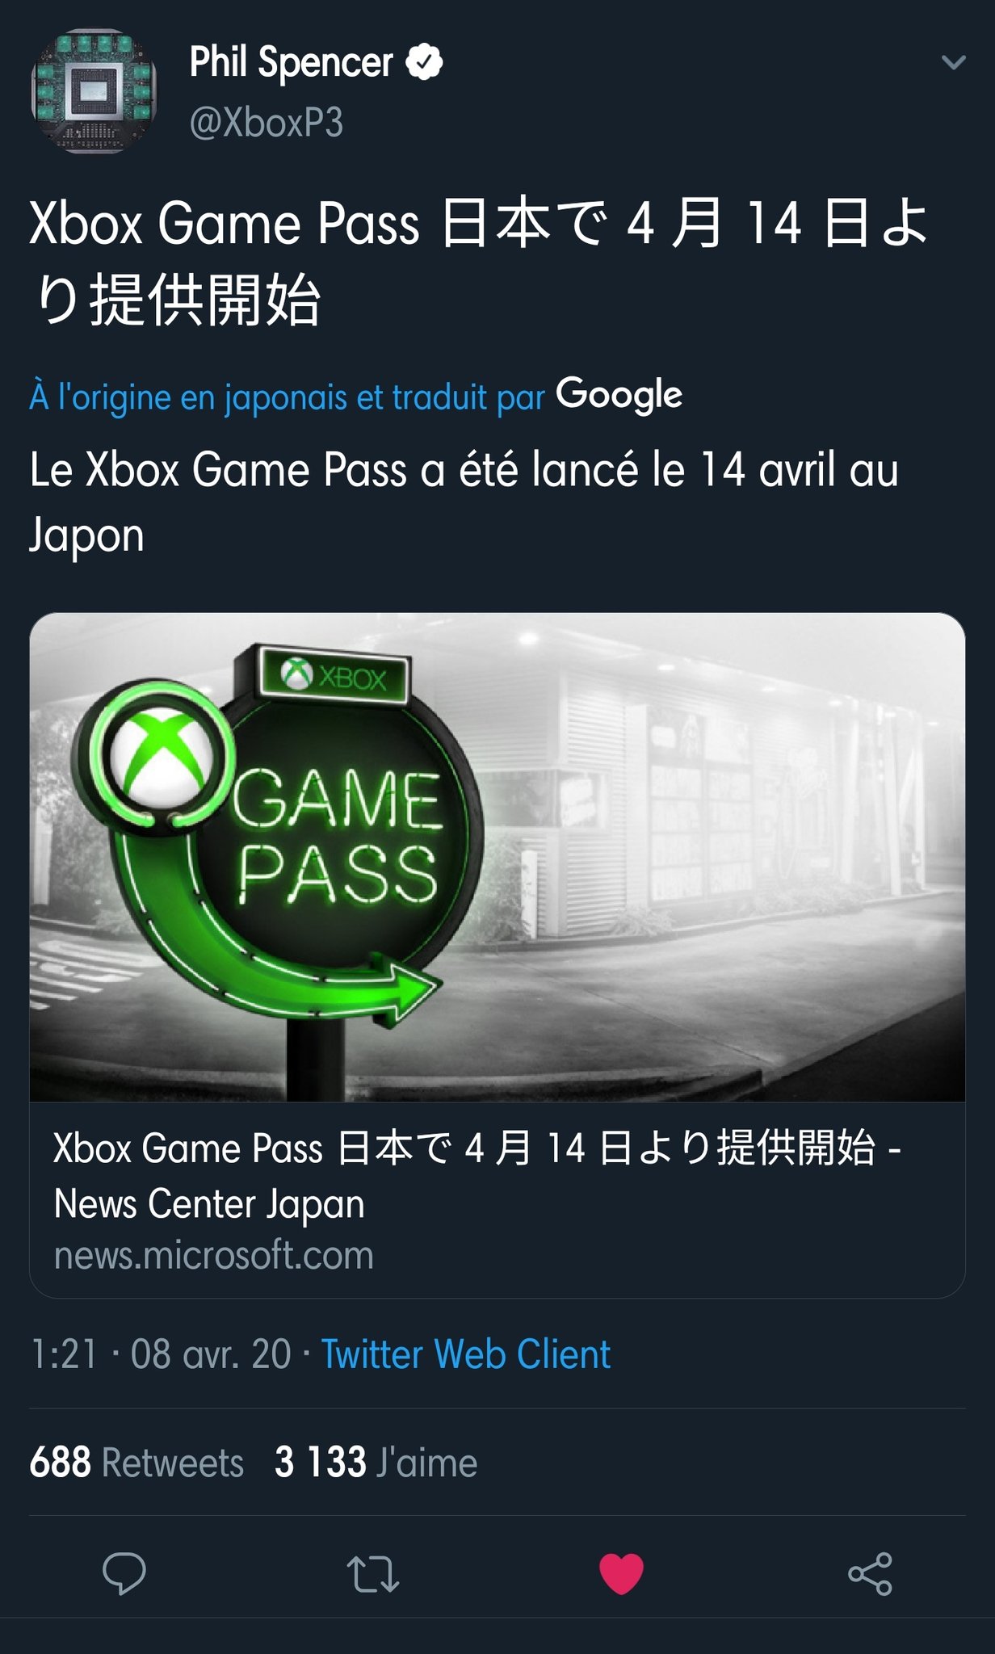Viewport: 995px width, 1654px height.
Task: Reply to the tweet with the comment icon
Action: click(x=124, y=1573)
